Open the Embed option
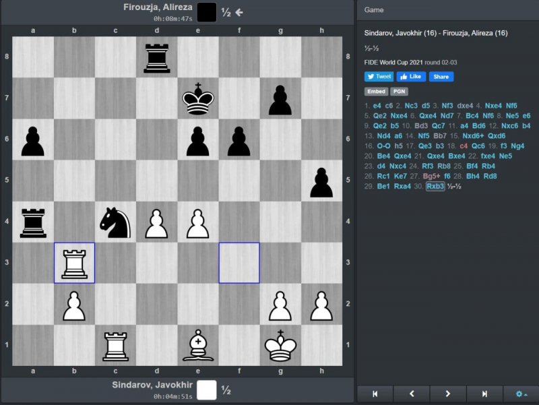The image size is (539, 405). [375, 92]
